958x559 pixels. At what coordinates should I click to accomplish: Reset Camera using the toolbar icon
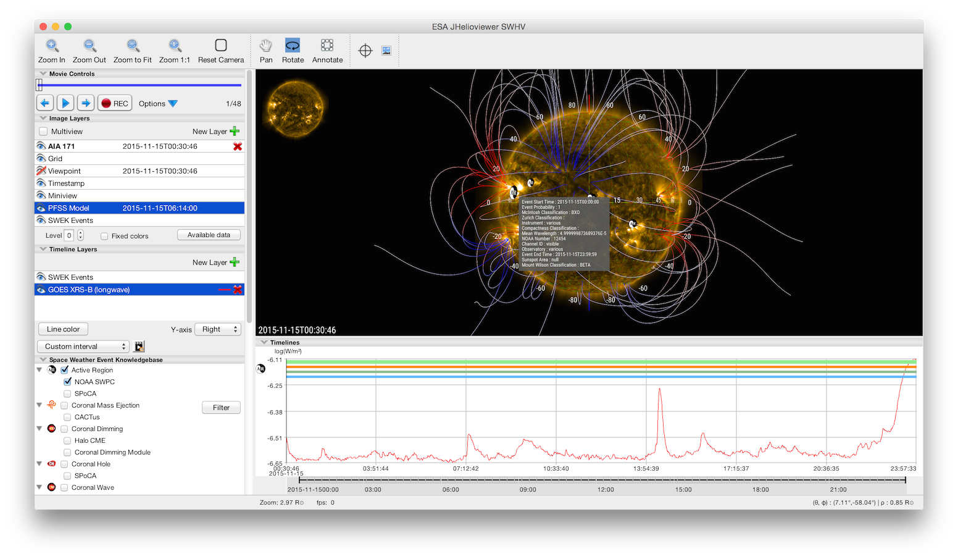221,45
